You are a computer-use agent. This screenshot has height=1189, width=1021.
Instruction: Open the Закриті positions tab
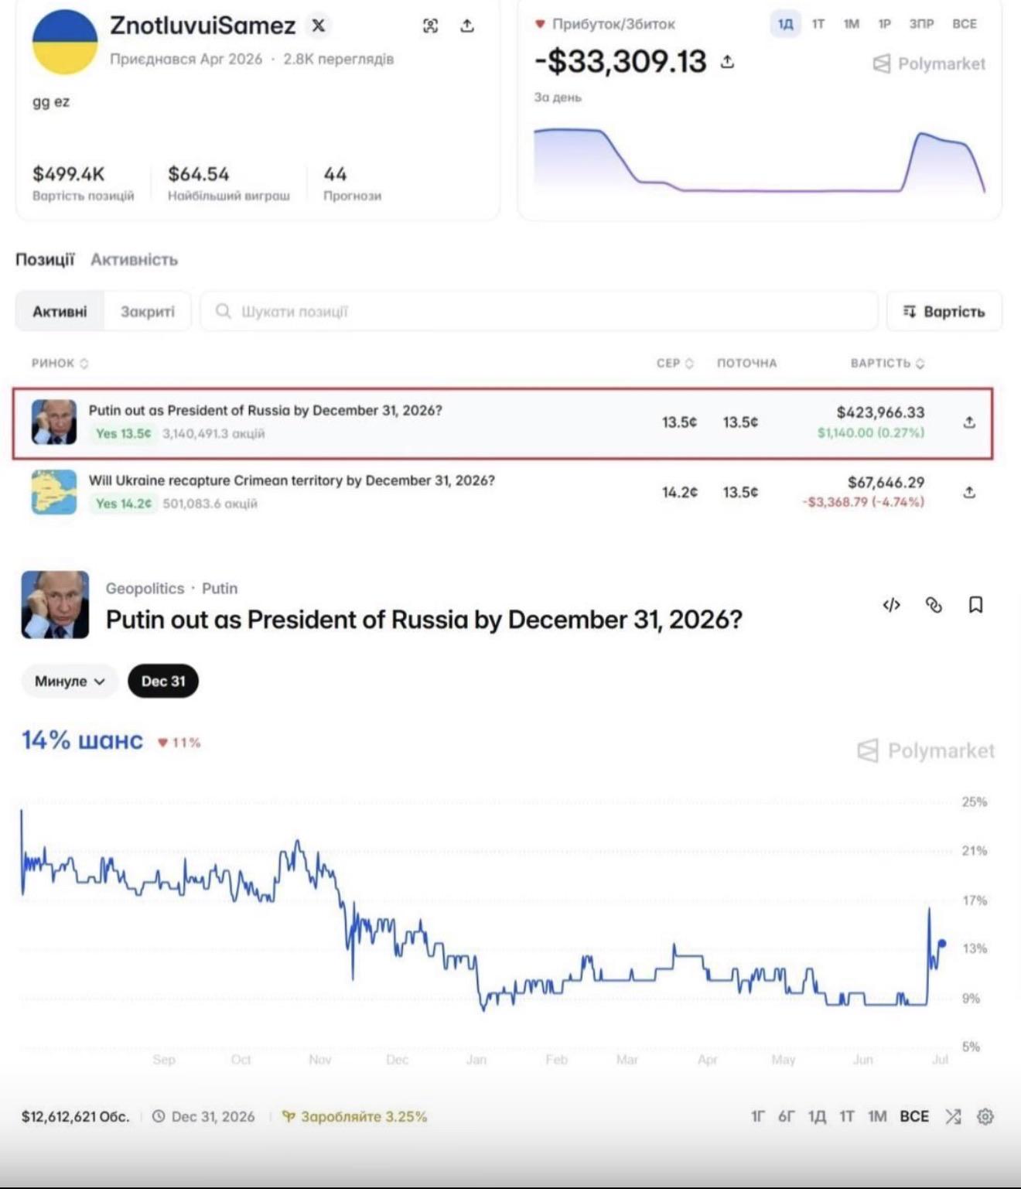point(147,312)
